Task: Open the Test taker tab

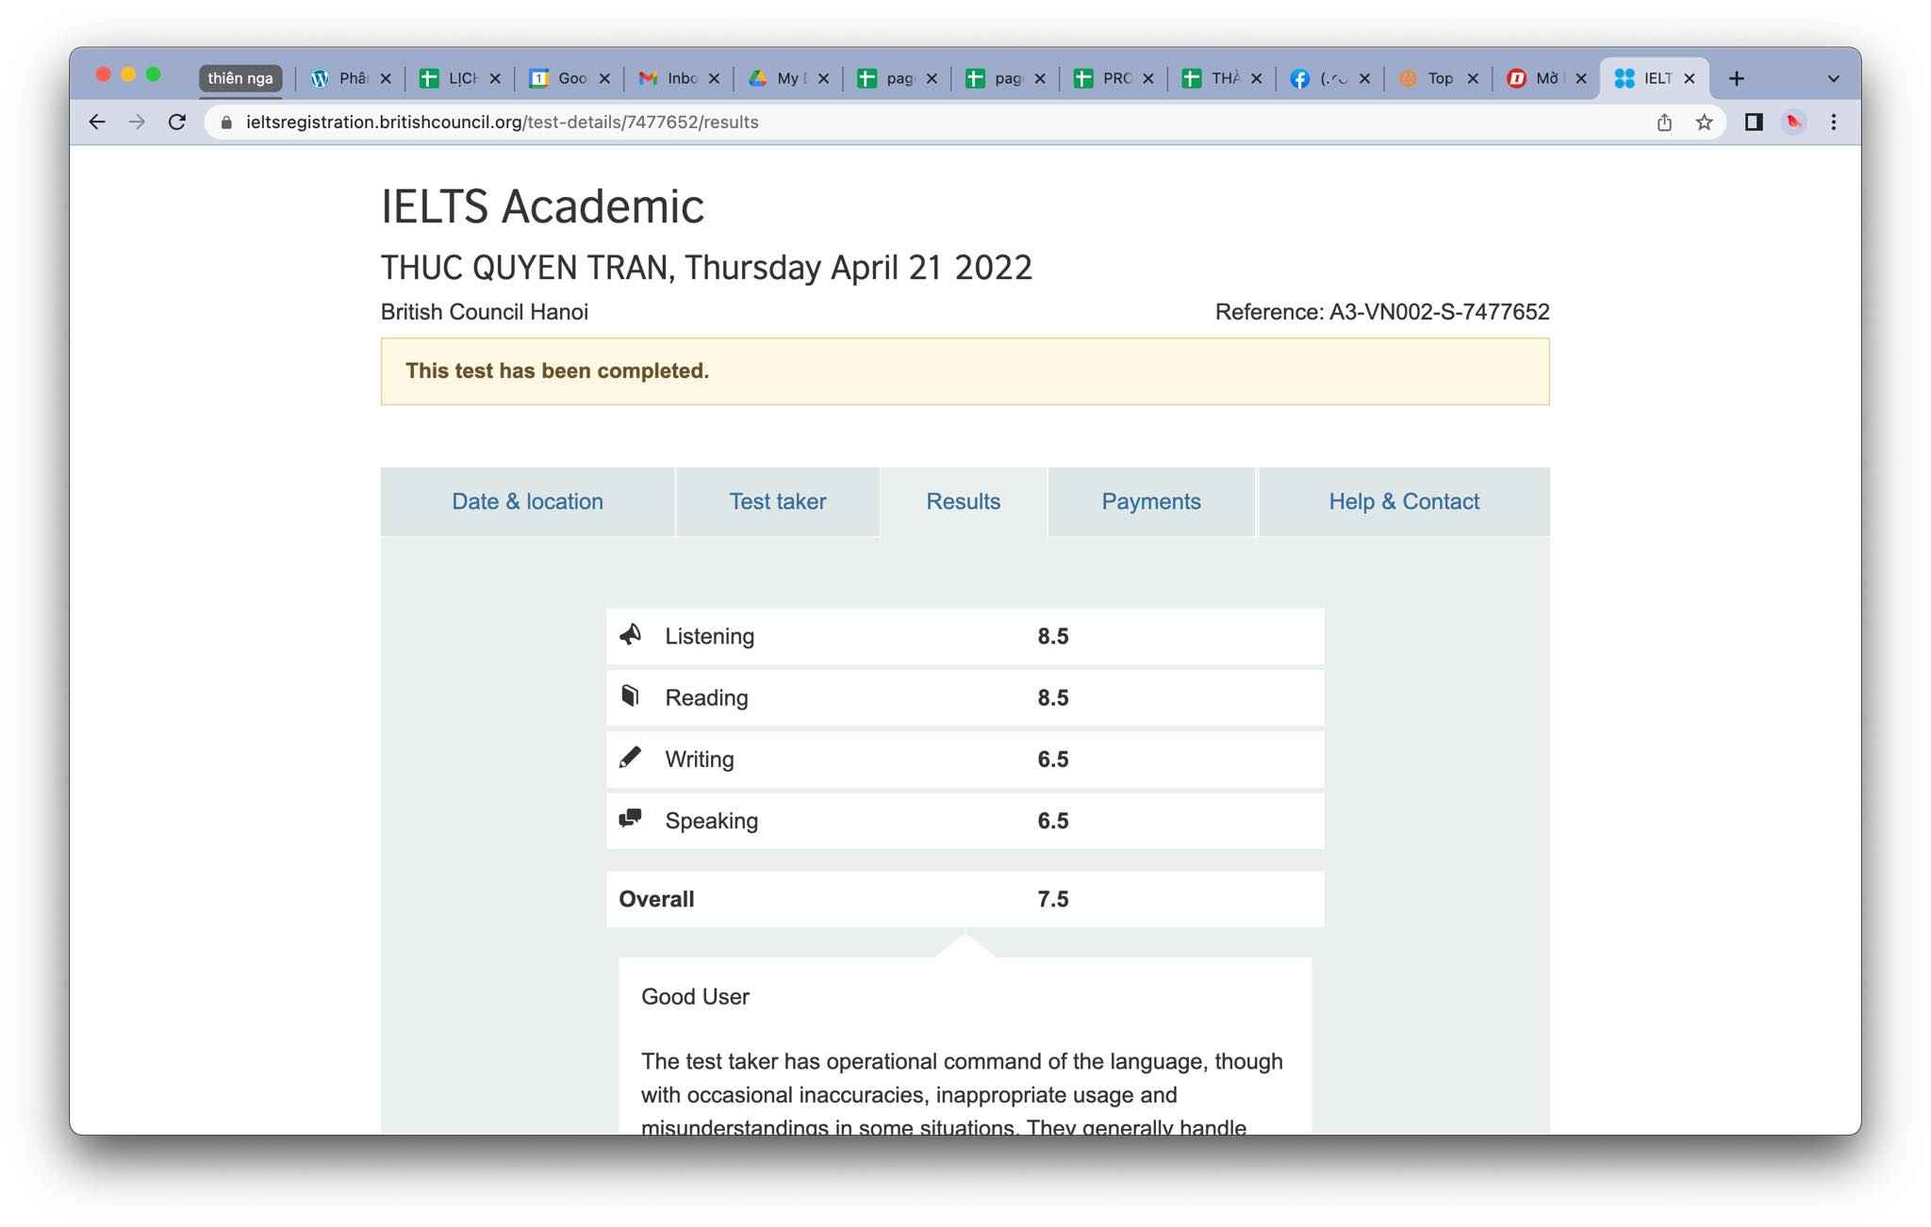Action: (777, 501)
